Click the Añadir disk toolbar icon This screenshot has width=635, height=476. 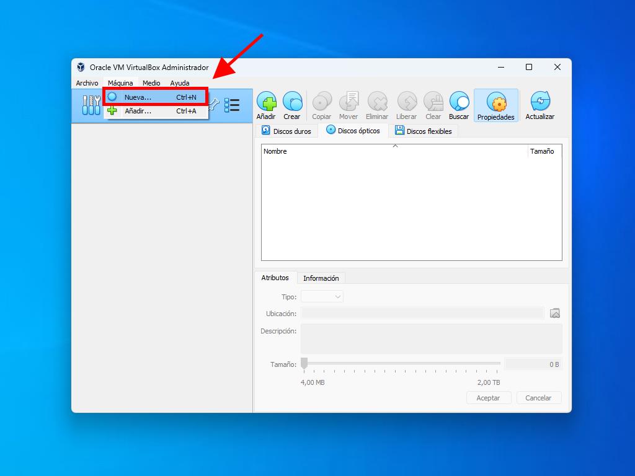click(266, 105)
